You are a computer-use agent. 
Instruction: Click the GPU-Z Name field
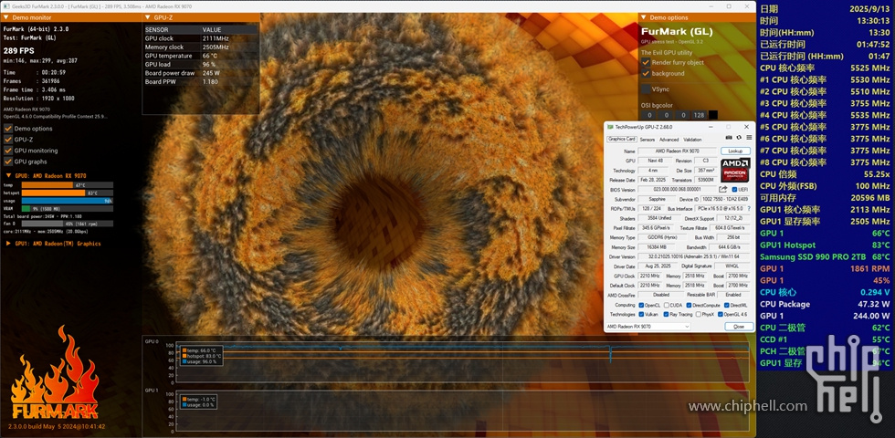(678, 151)
